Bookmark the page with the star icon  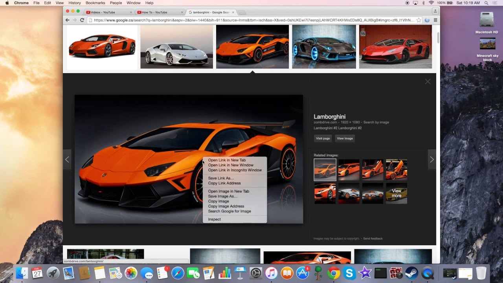(x=419, y=20)
